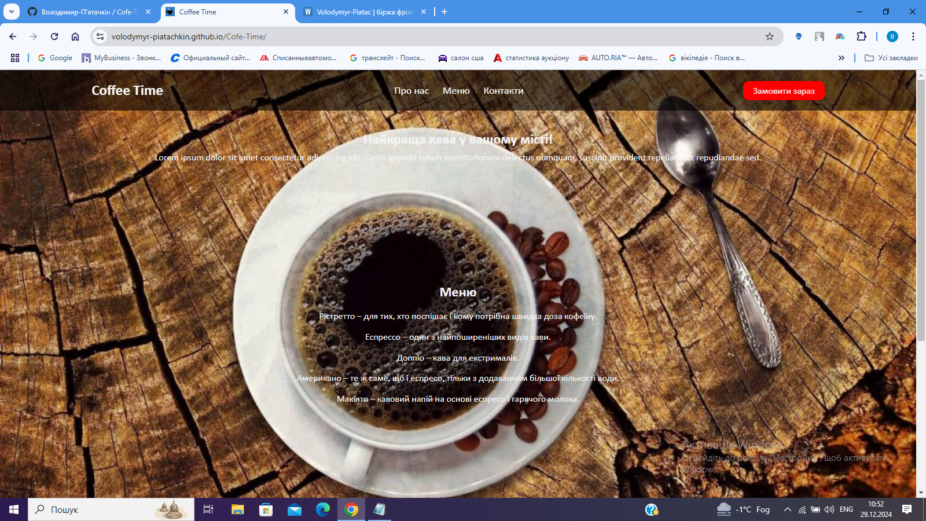Open the notepad app on taskbar
This screenshot has width=926, height=521.
point(380,509)
